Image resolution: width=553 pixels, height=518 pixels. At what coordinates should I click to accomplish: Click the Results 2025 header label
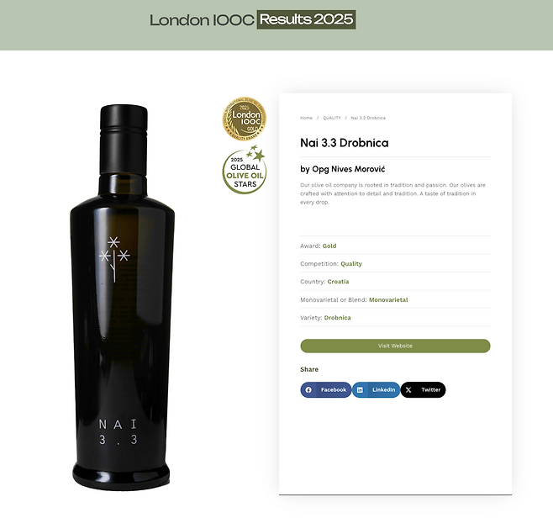(306, 19)
